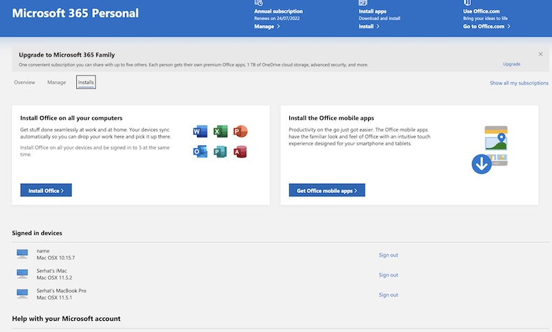Click the 'Mac OSX 10.15.7' text

[x=56, y=258]
